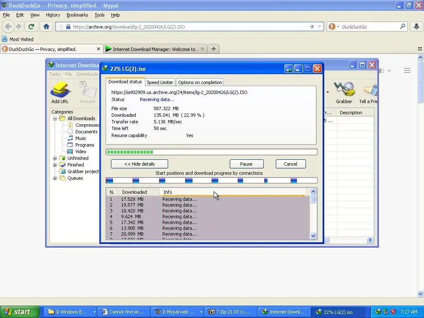Go back with the browser Back arrow
424x318 pixels.
[x=8, y=26]
